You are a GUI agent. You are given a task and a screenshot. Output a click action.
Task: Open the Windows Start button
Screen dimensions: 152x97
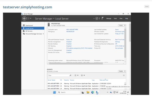[54, 92]
